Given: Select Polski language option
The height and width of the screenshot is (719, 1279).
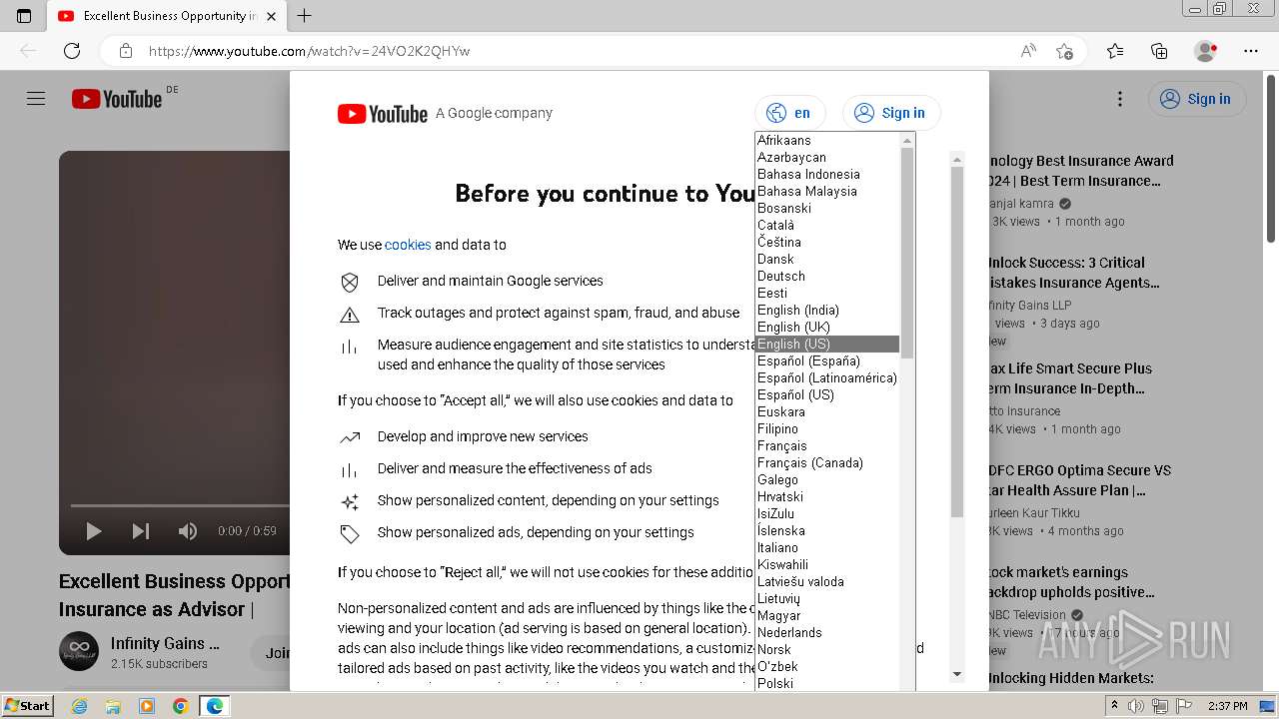Looking at the screenshot, I should [827, 683].
